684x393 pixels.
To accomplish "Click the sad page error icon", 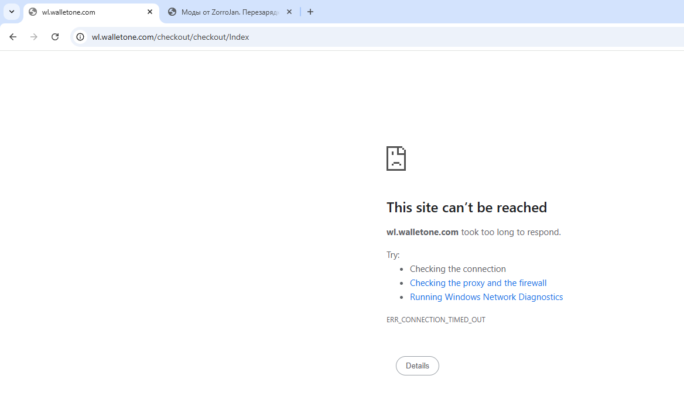I will tap(396, 158).
